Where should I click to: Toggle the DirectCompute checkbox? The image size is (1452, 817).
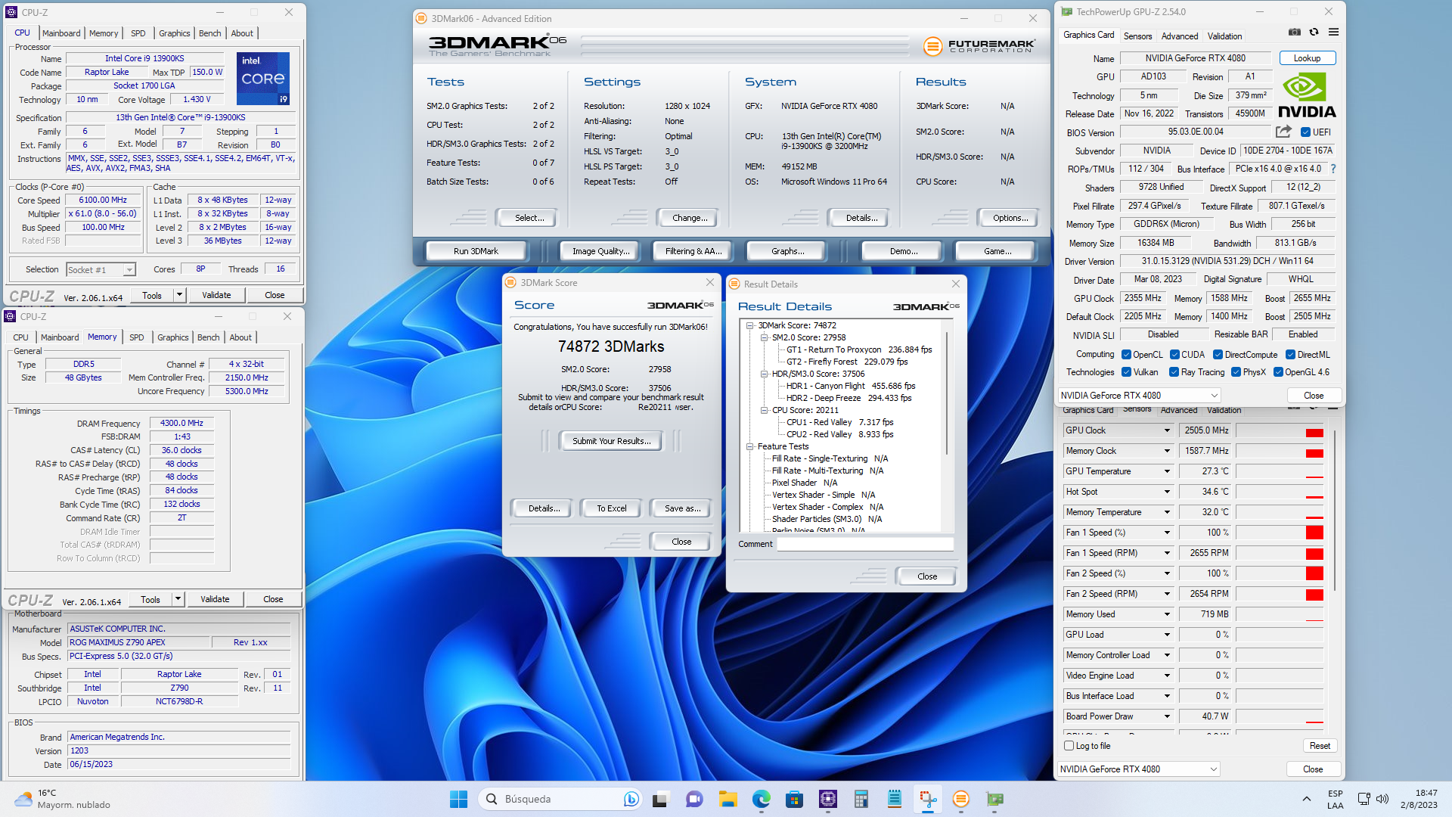1218,354
